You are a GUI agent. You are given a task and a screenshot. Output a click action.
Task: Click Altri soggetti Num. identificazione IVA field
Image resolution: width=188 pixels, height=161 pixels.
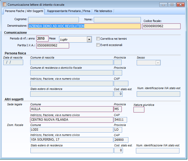coord(158,151)
